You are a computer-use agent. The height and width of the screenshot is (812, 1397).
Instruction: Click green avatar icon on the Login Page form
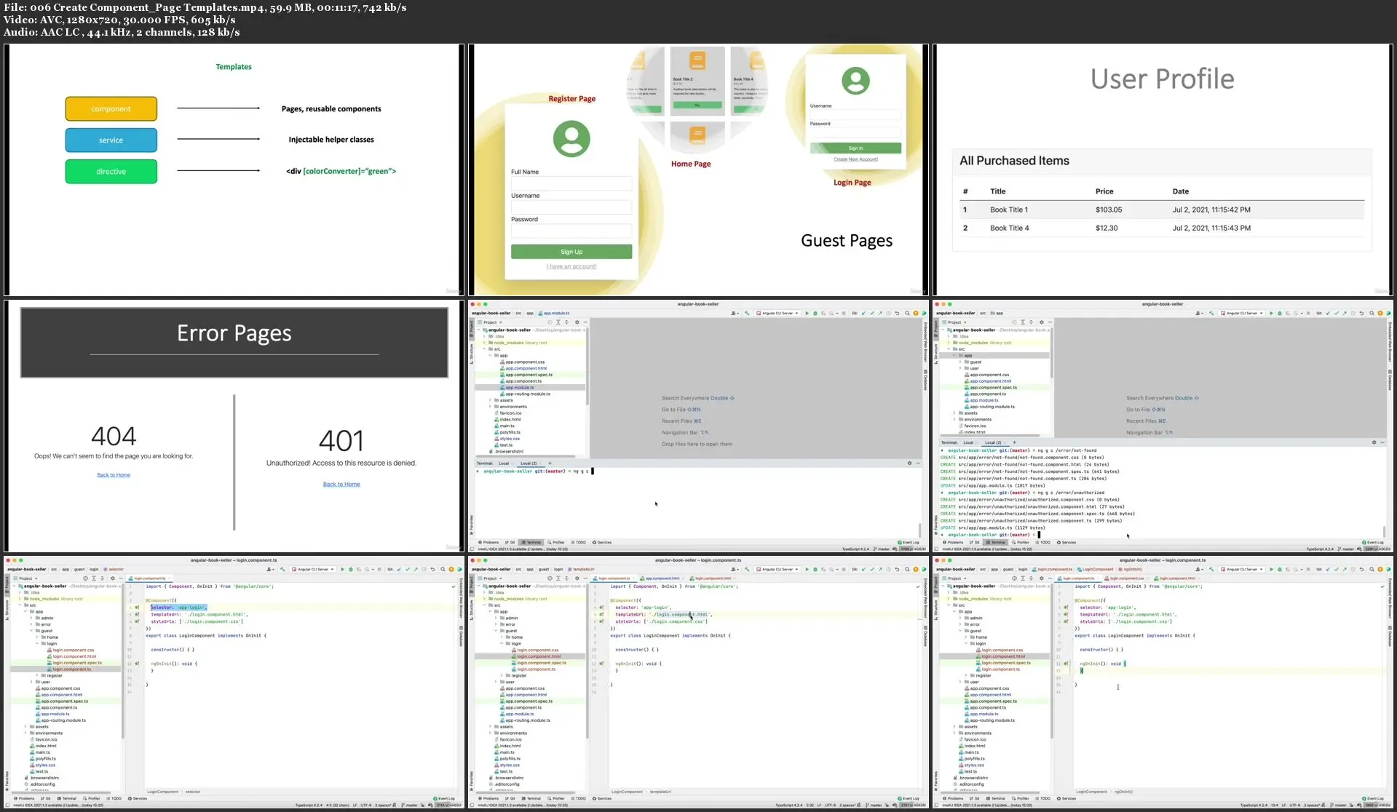point(855,80)
